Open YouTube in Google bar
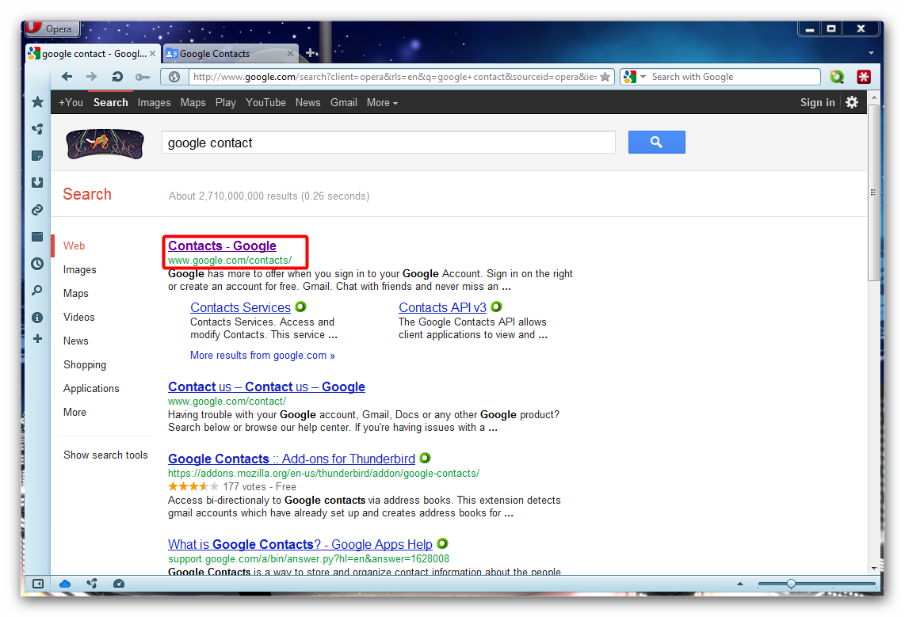 pos(265,103)
